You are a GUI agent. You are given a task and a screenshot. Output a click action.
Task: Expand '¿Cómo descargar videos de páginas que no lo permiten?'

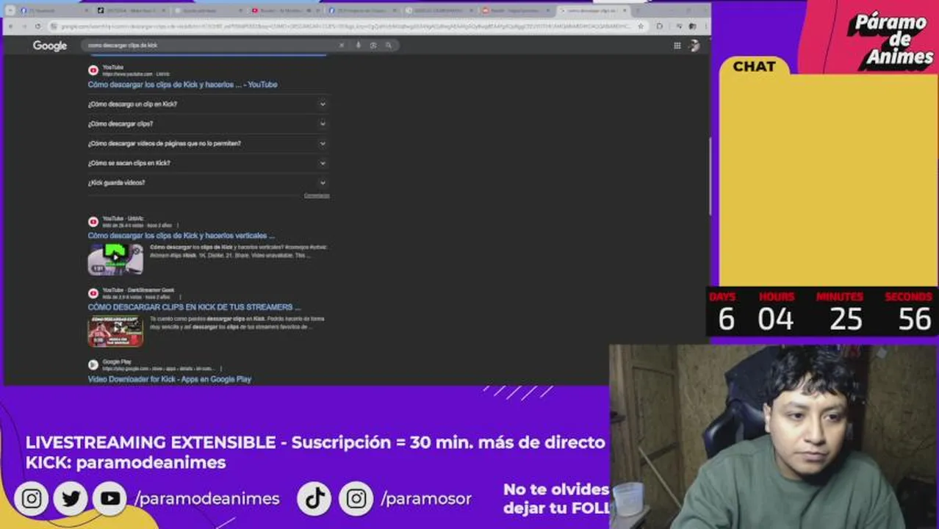[207, 144]
